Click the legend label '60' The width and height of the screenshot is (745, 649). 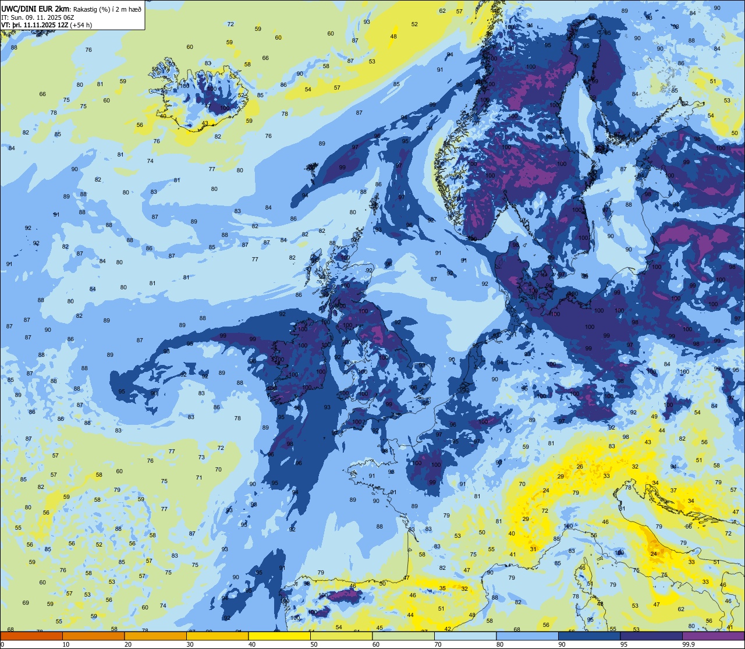376,644
